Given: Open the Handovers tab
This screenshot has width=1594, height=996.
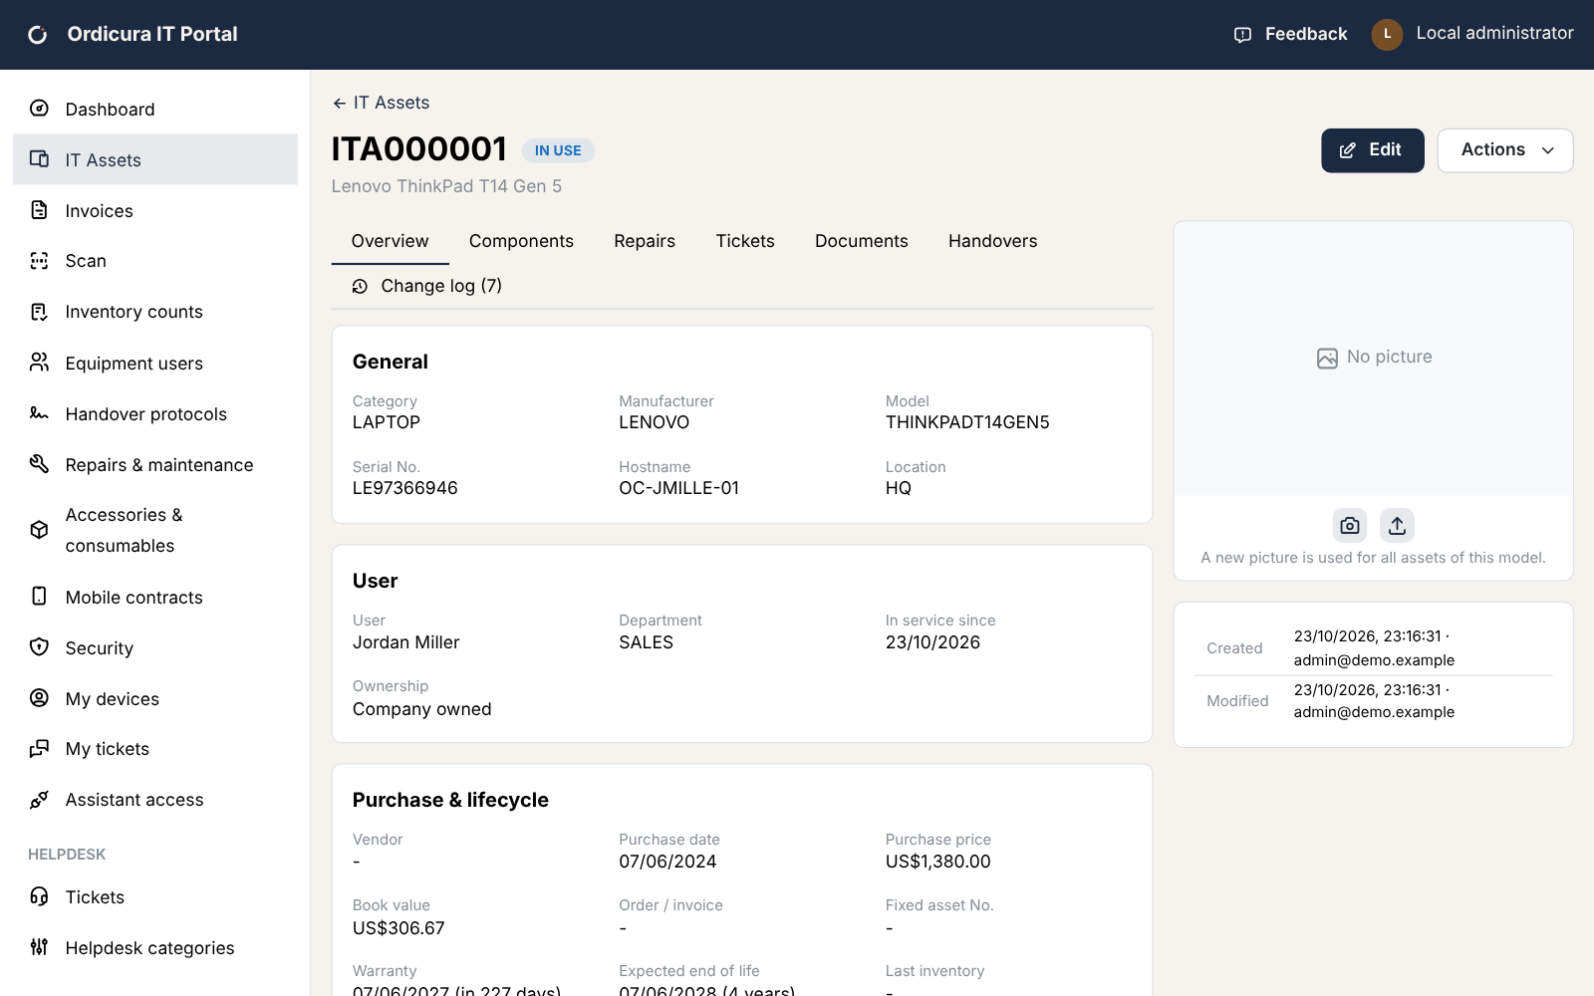Looking at the screenshot, I should pos(992,241).
